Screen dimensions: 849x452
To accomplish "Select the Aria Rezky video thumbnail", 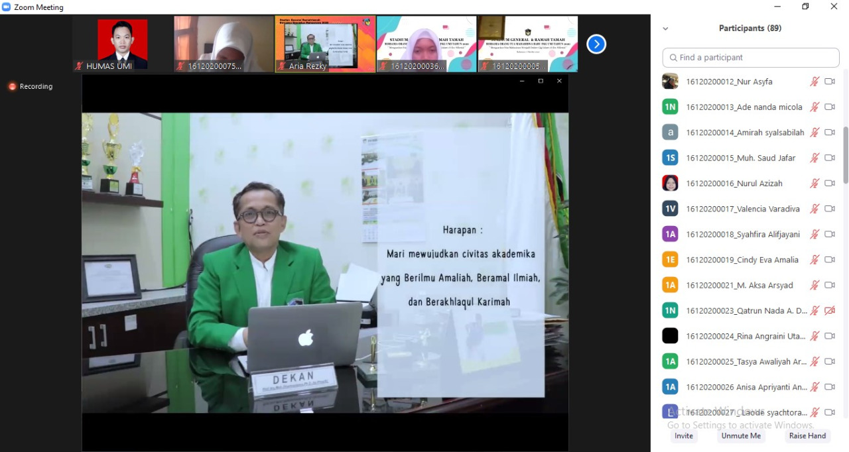I will [x=325, y=44].
